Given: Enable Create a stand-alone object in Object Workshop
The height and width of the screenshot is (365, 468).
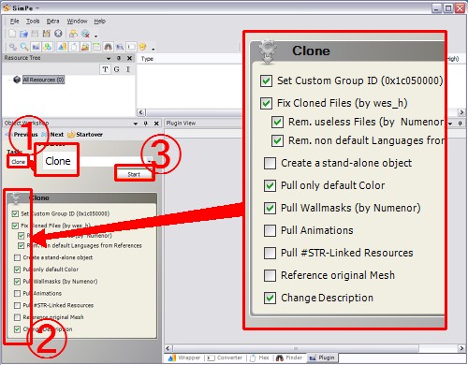Looking at the screenshot, I should (x=17, y=257).
